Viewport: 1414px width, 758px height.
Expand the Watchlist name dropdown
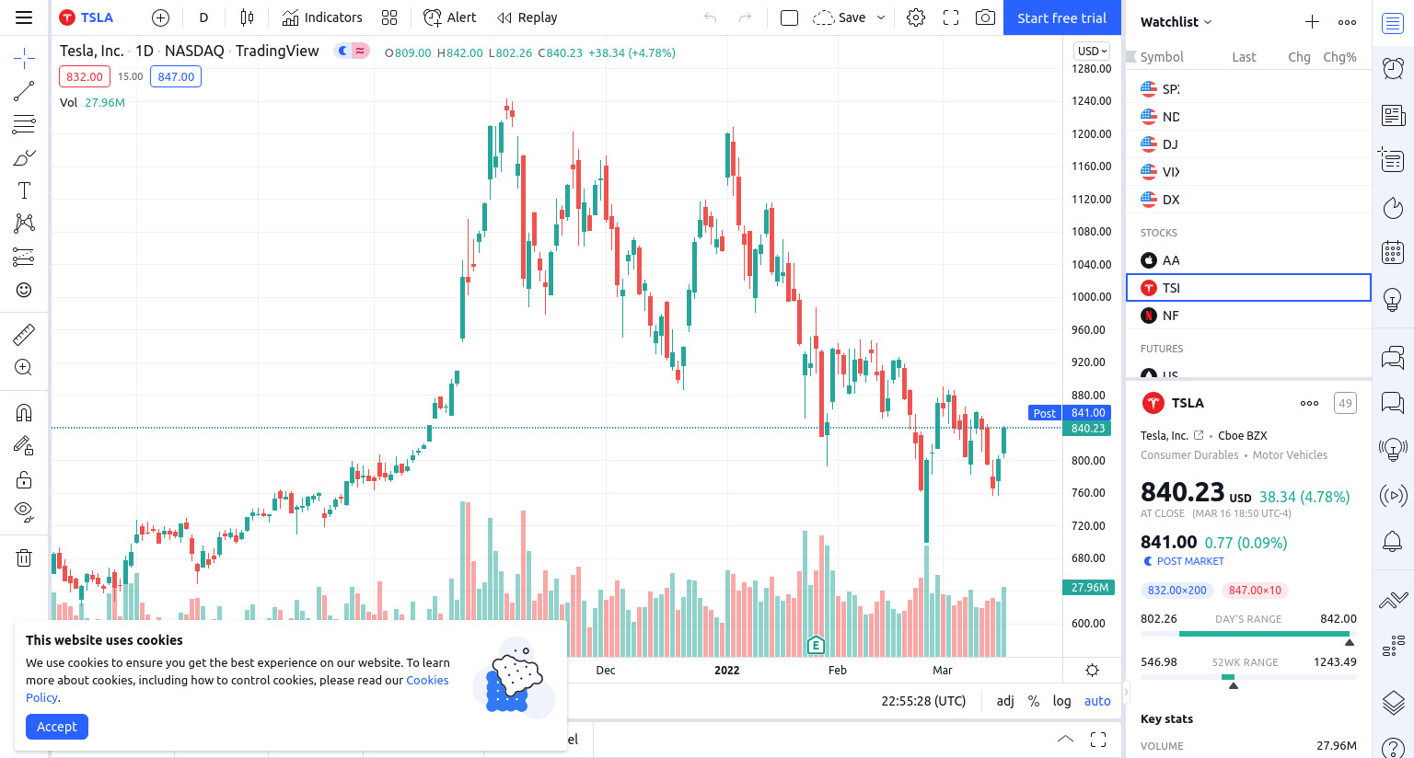click(1176, 22)
